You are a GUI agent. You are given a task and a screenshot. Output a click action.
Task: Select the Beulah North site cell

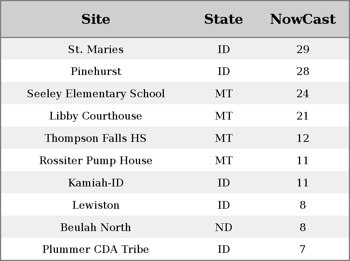[96, 228]
